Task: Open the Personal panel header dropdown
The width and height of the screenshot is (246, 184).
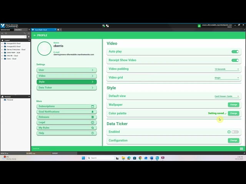Action: [29, 97]
